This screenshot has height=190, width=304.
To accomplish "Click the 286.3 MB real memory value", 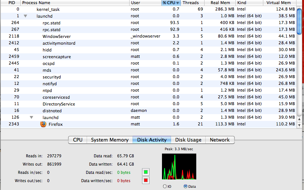I will pyautogui.click(x=225, y=9).
